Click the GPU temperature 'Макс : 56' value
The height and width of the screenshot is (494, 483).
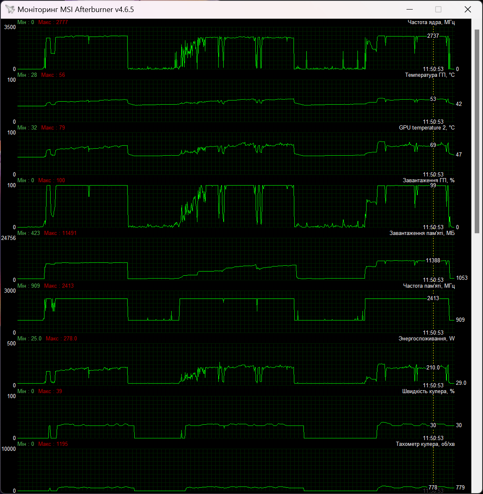point(53,75)
